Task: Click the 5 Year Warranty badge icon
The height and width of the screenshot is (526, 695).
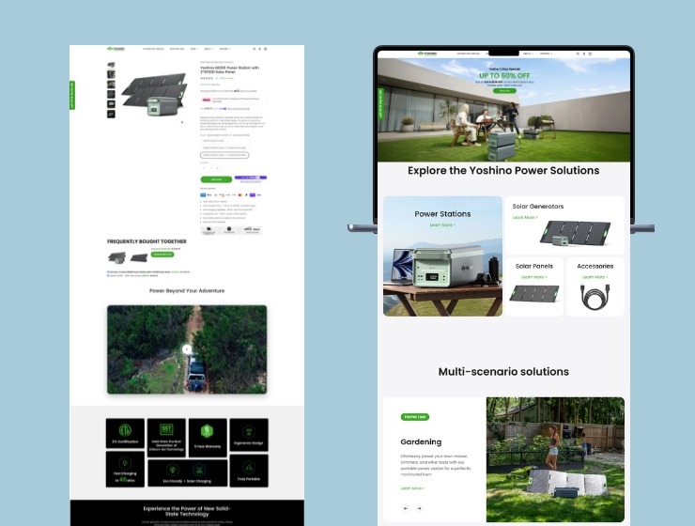Action: tap(208, 432)
